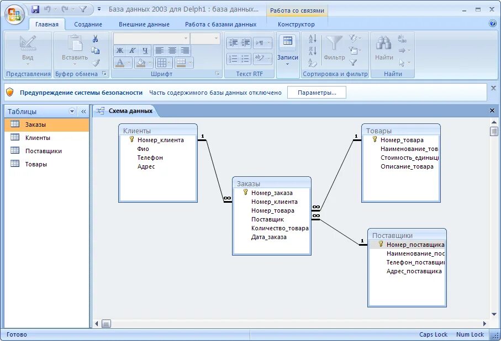Decrease indent in the Текст RTF group
501x341 pixels.
tap(233, 43)
